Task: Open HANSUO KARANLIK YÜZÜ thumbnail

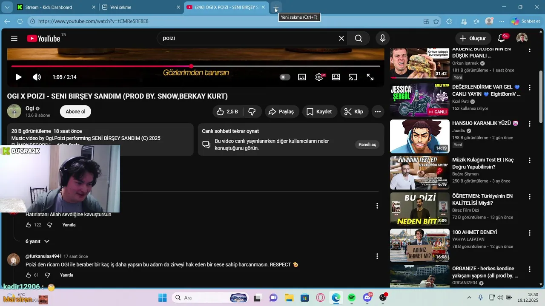Action: coord(420,136)
